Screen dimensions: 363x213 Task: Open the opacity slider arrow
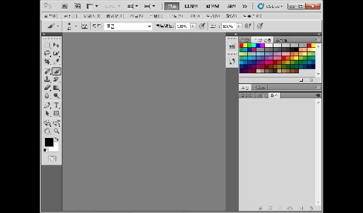[x=193, y=27]
